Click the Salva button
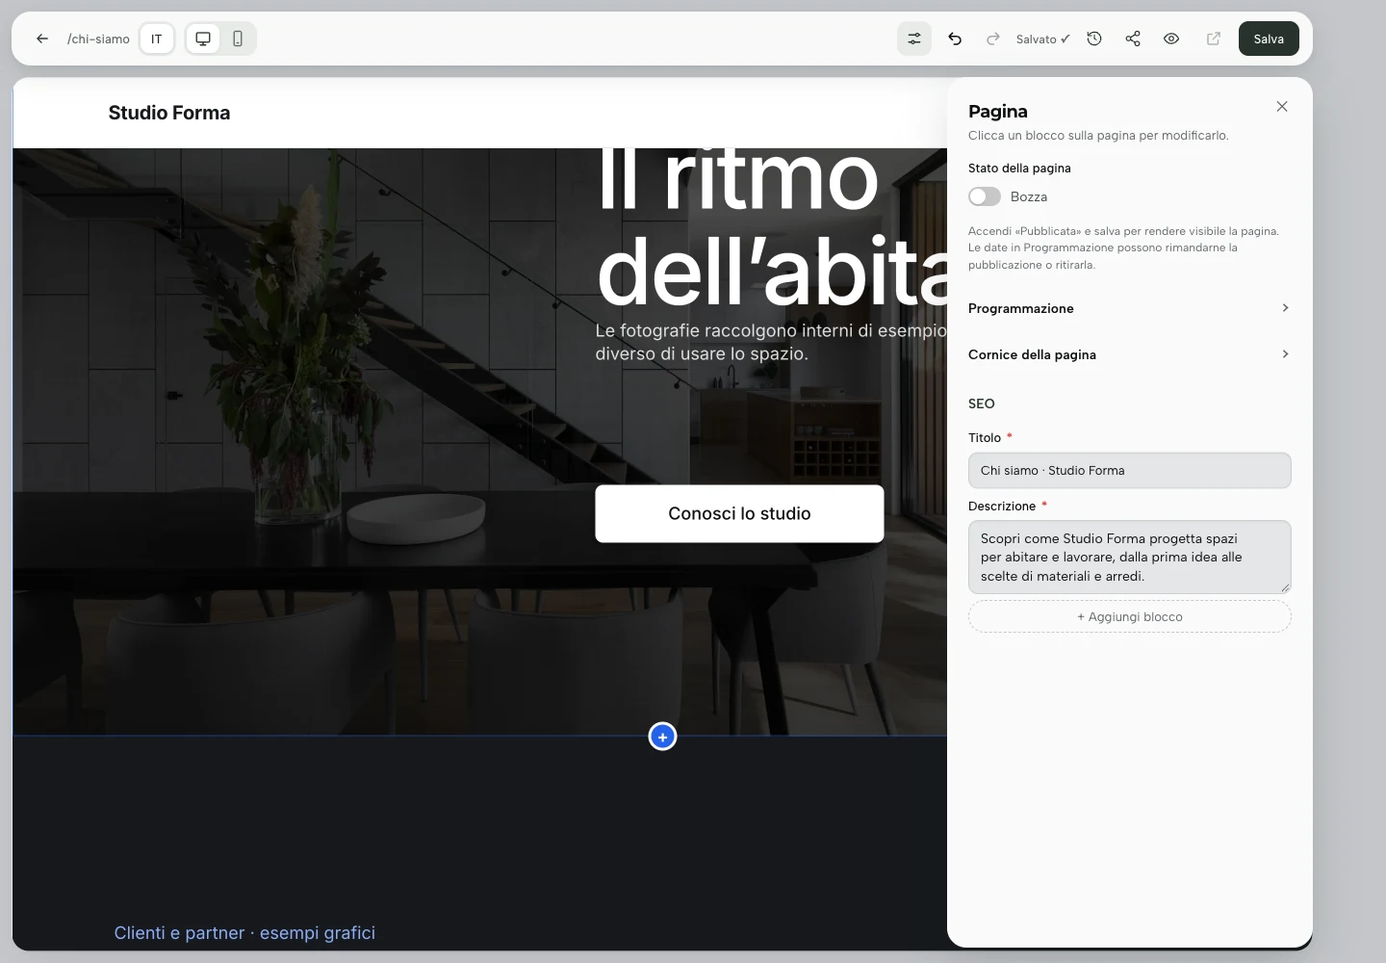1386x963 pixels. point(1269,39)
